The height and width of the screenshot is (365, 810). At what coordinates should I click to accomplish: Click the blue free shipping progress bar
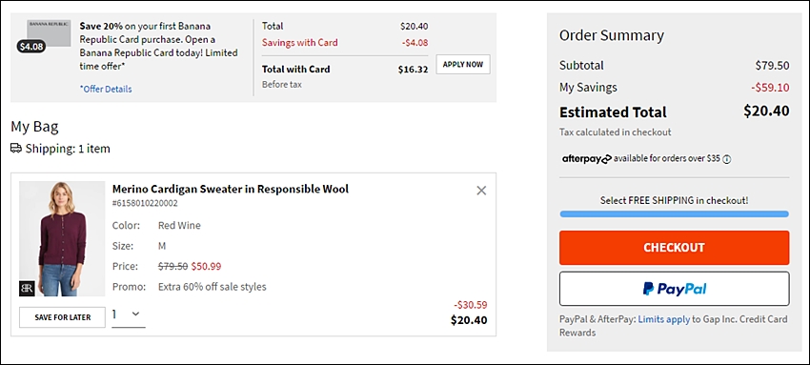click(674, 213)
